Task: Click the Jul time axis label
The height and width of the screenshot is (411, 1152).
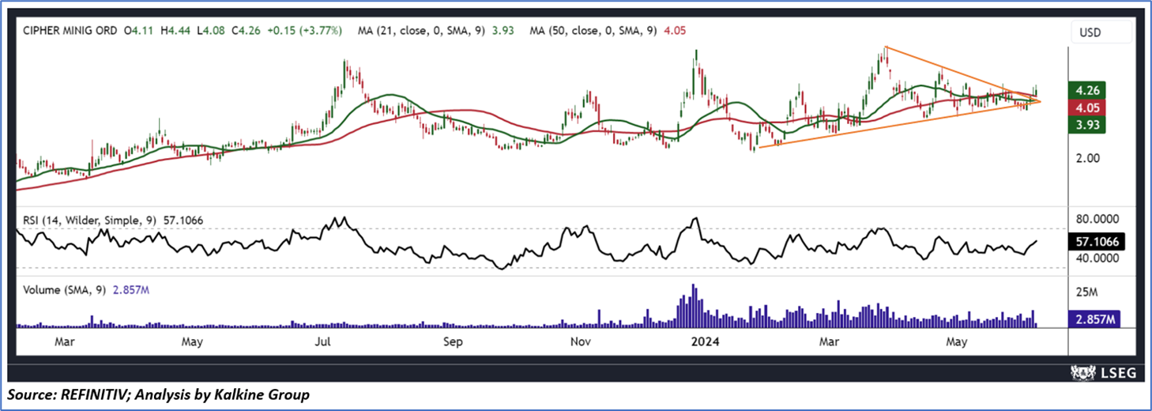Action: 322,342
